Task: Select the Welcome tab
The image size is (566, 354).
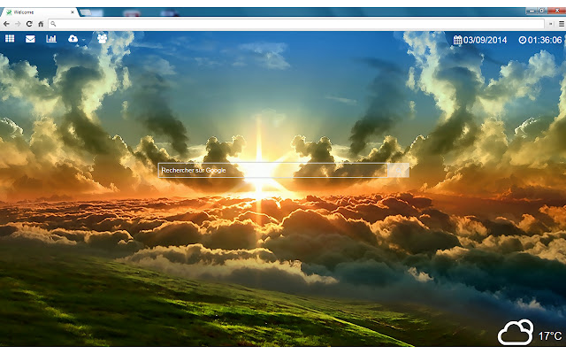Action: coord(39,12)
